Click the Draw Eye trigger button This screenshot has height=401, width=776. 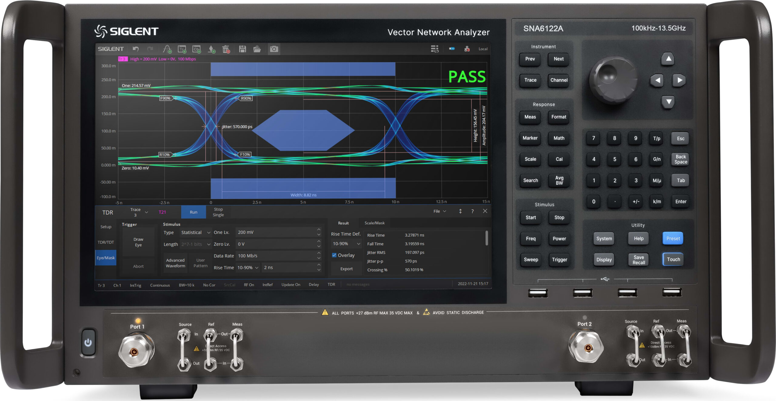[139, 242]
